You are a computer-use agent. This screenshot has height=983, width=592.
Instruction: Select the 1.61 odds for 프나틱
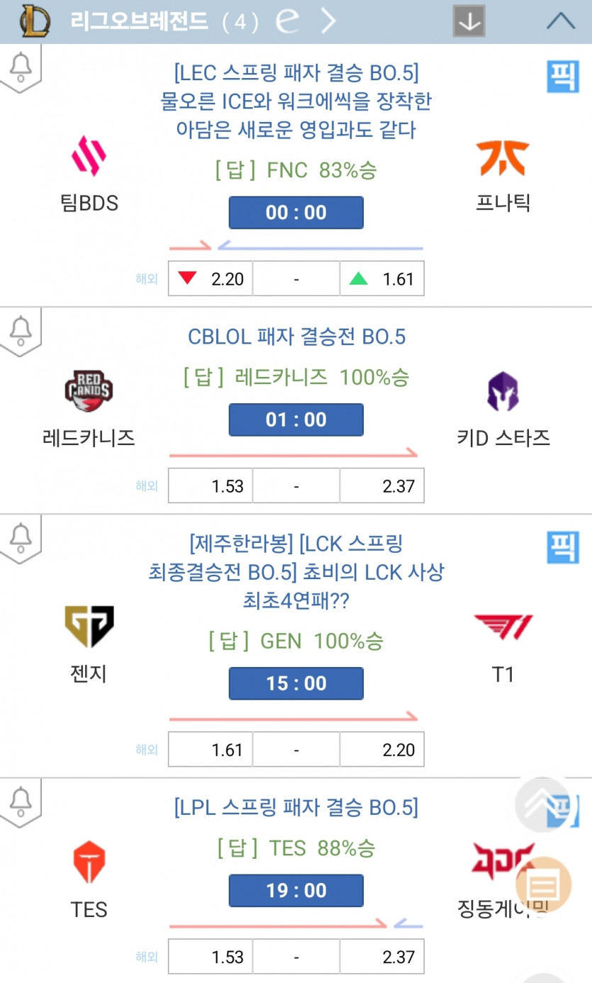pyautogui.click(x=382, y=279)
